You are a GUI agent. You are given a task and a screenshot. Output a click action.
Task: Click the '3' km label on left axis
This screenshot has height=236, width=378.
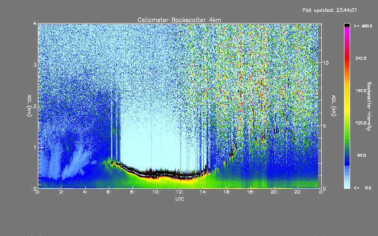pyautogui.click(x=35, y=65)
